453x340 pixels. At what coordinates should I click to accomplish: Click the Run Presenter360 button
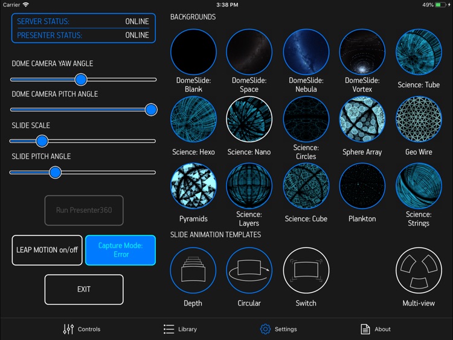[x=84, y=210]
